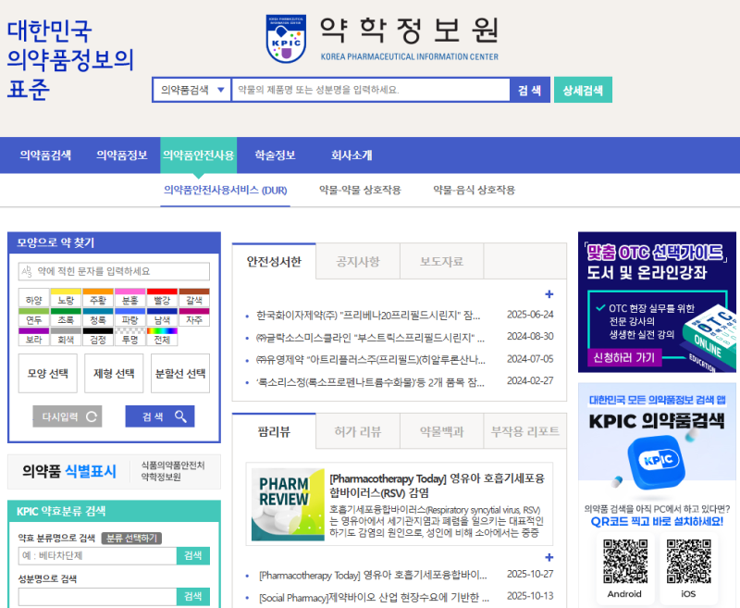The image size is (740, 608).
Task: Switch to the 안전성서한 tab
Action: (274, 262)
